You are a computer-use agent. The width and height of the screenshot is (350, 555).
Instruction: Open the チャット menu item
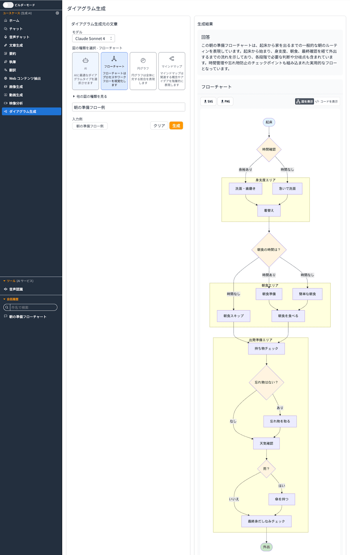[x=31, y=29]
